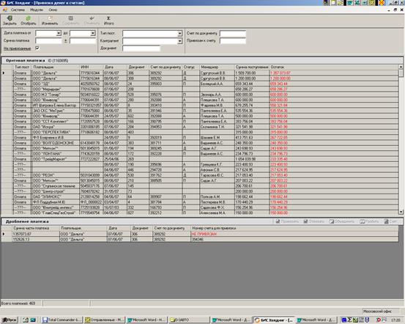Click the Разбить icon in split panel
This screenshot has width=405, height=324.
coord(362,221)
